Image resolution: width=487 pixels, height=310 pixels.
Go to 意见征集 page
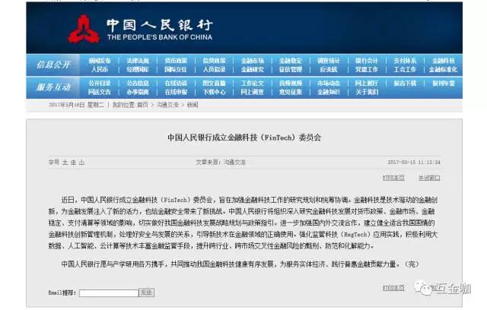[x=291, y=92]
